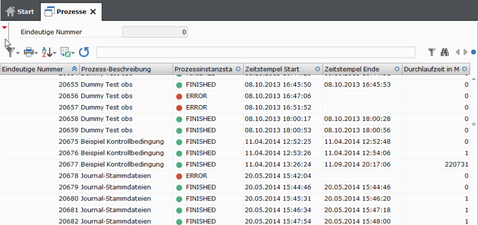The image size is (478, 225).
Task: Sort by Durchlaufzeit in M column header
Action: click(436, 69)
